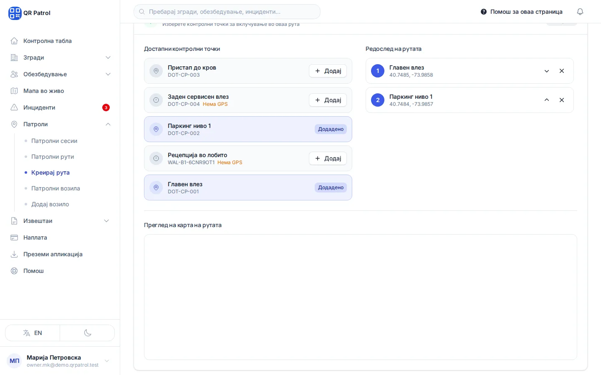Click the route map preview area
Viewport: 601px width, 375px height.
coord(361,297)
